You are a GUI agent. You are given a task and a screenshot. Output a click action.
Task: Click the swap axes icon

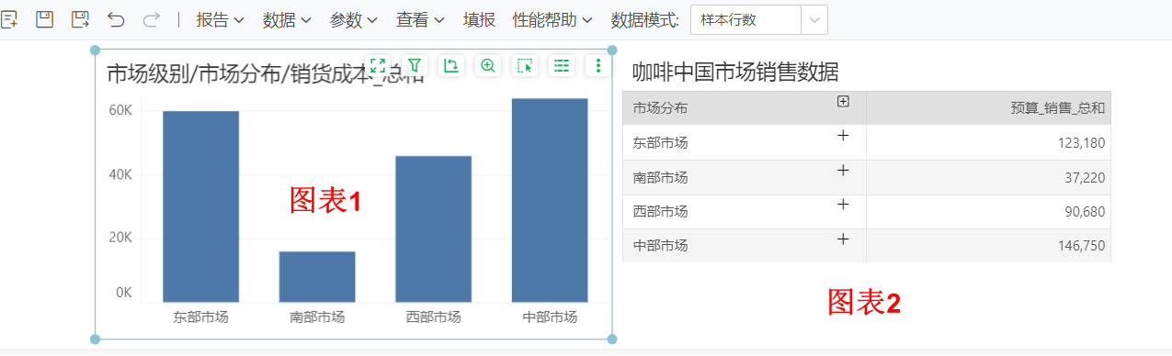(x=451, y=65)
